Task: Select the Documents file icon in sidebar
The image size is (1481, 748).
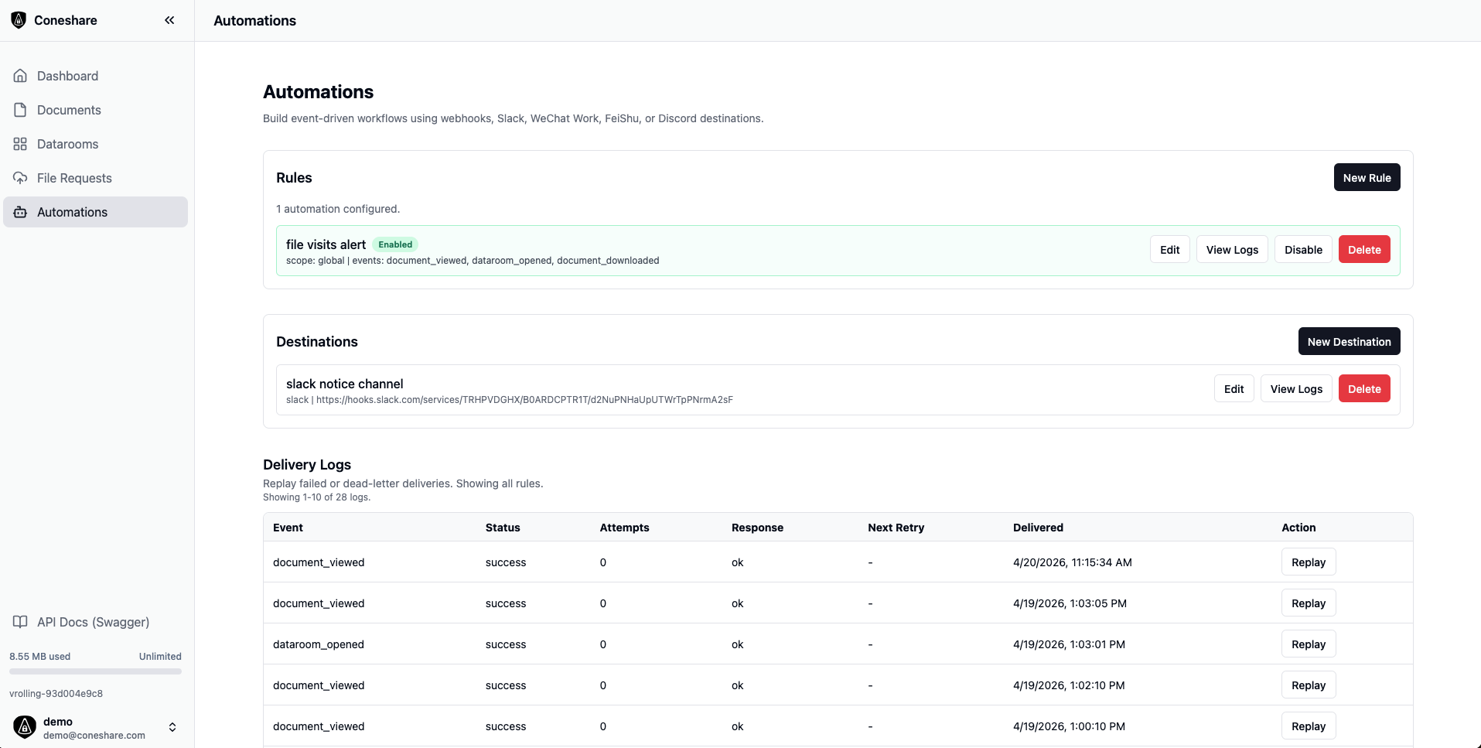Action: [20, 110]
